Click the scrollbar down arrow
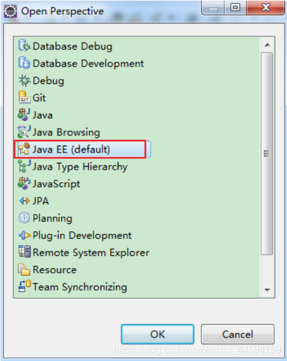This screenshot has height=361, width=287. coord(267,290)
